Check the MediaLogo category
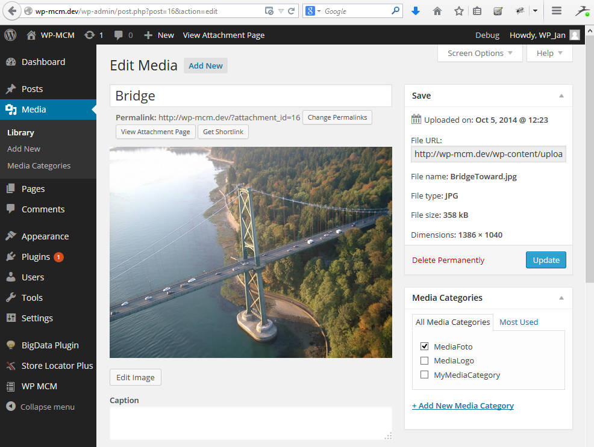The image size is (594, 447). pyautogui.click(x=425, y=361)
